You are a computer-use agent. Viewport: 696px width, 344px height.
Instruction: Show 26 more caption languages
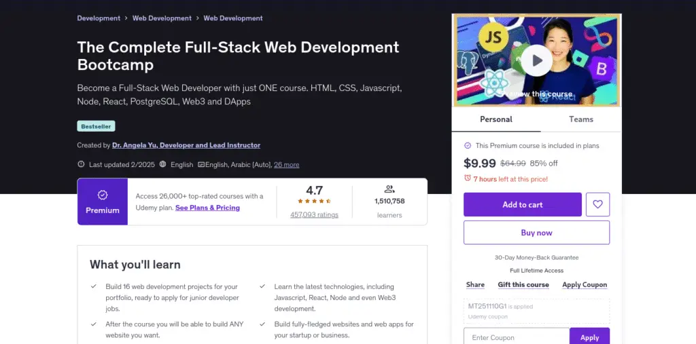[286, 164]
